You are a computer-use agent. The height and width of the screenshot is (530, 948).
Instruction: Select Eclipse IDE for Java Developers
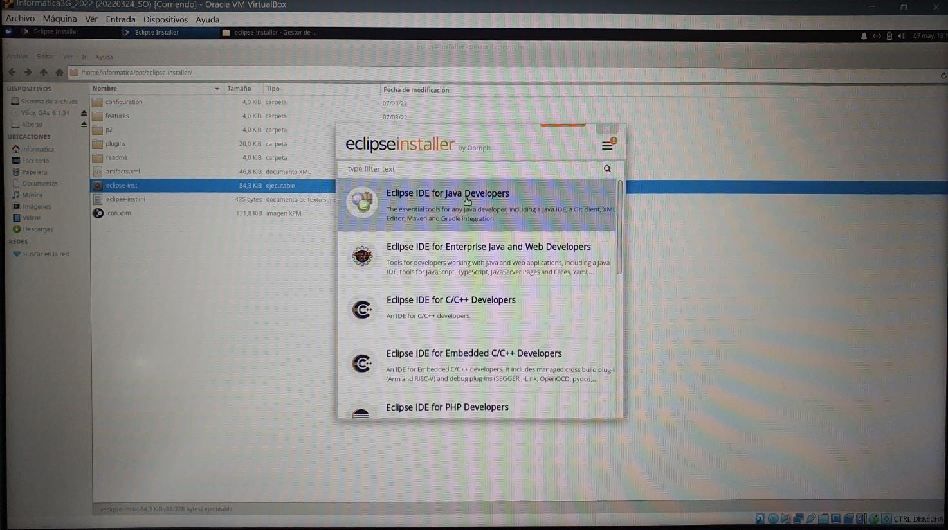(x=477, y=205)
